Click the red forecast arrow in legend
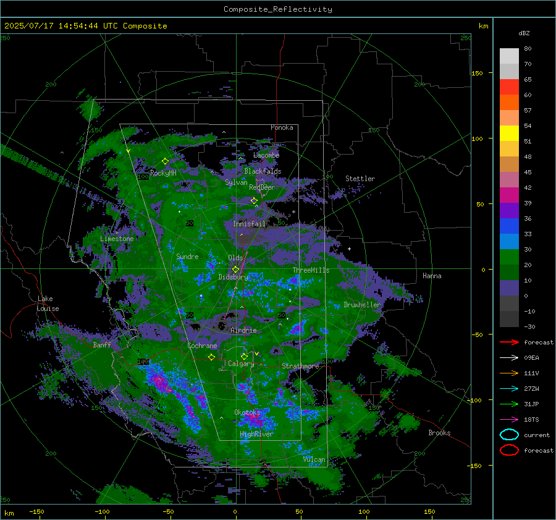 tap(509, 342)
